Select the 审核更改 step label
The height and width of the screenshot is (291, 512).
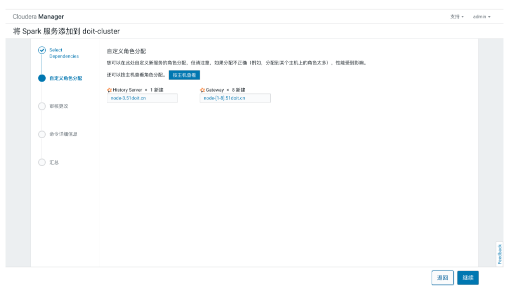click(59, 106)
